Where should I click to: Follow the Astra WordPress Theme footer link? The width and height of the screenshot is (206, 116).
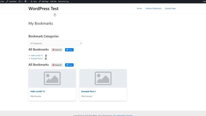point(123,115)
